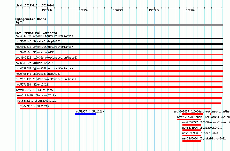The height and width of the screenshot is (151, 230).
Task: Click the Cytogenetic Bands track title
Action: coord(31,19)
